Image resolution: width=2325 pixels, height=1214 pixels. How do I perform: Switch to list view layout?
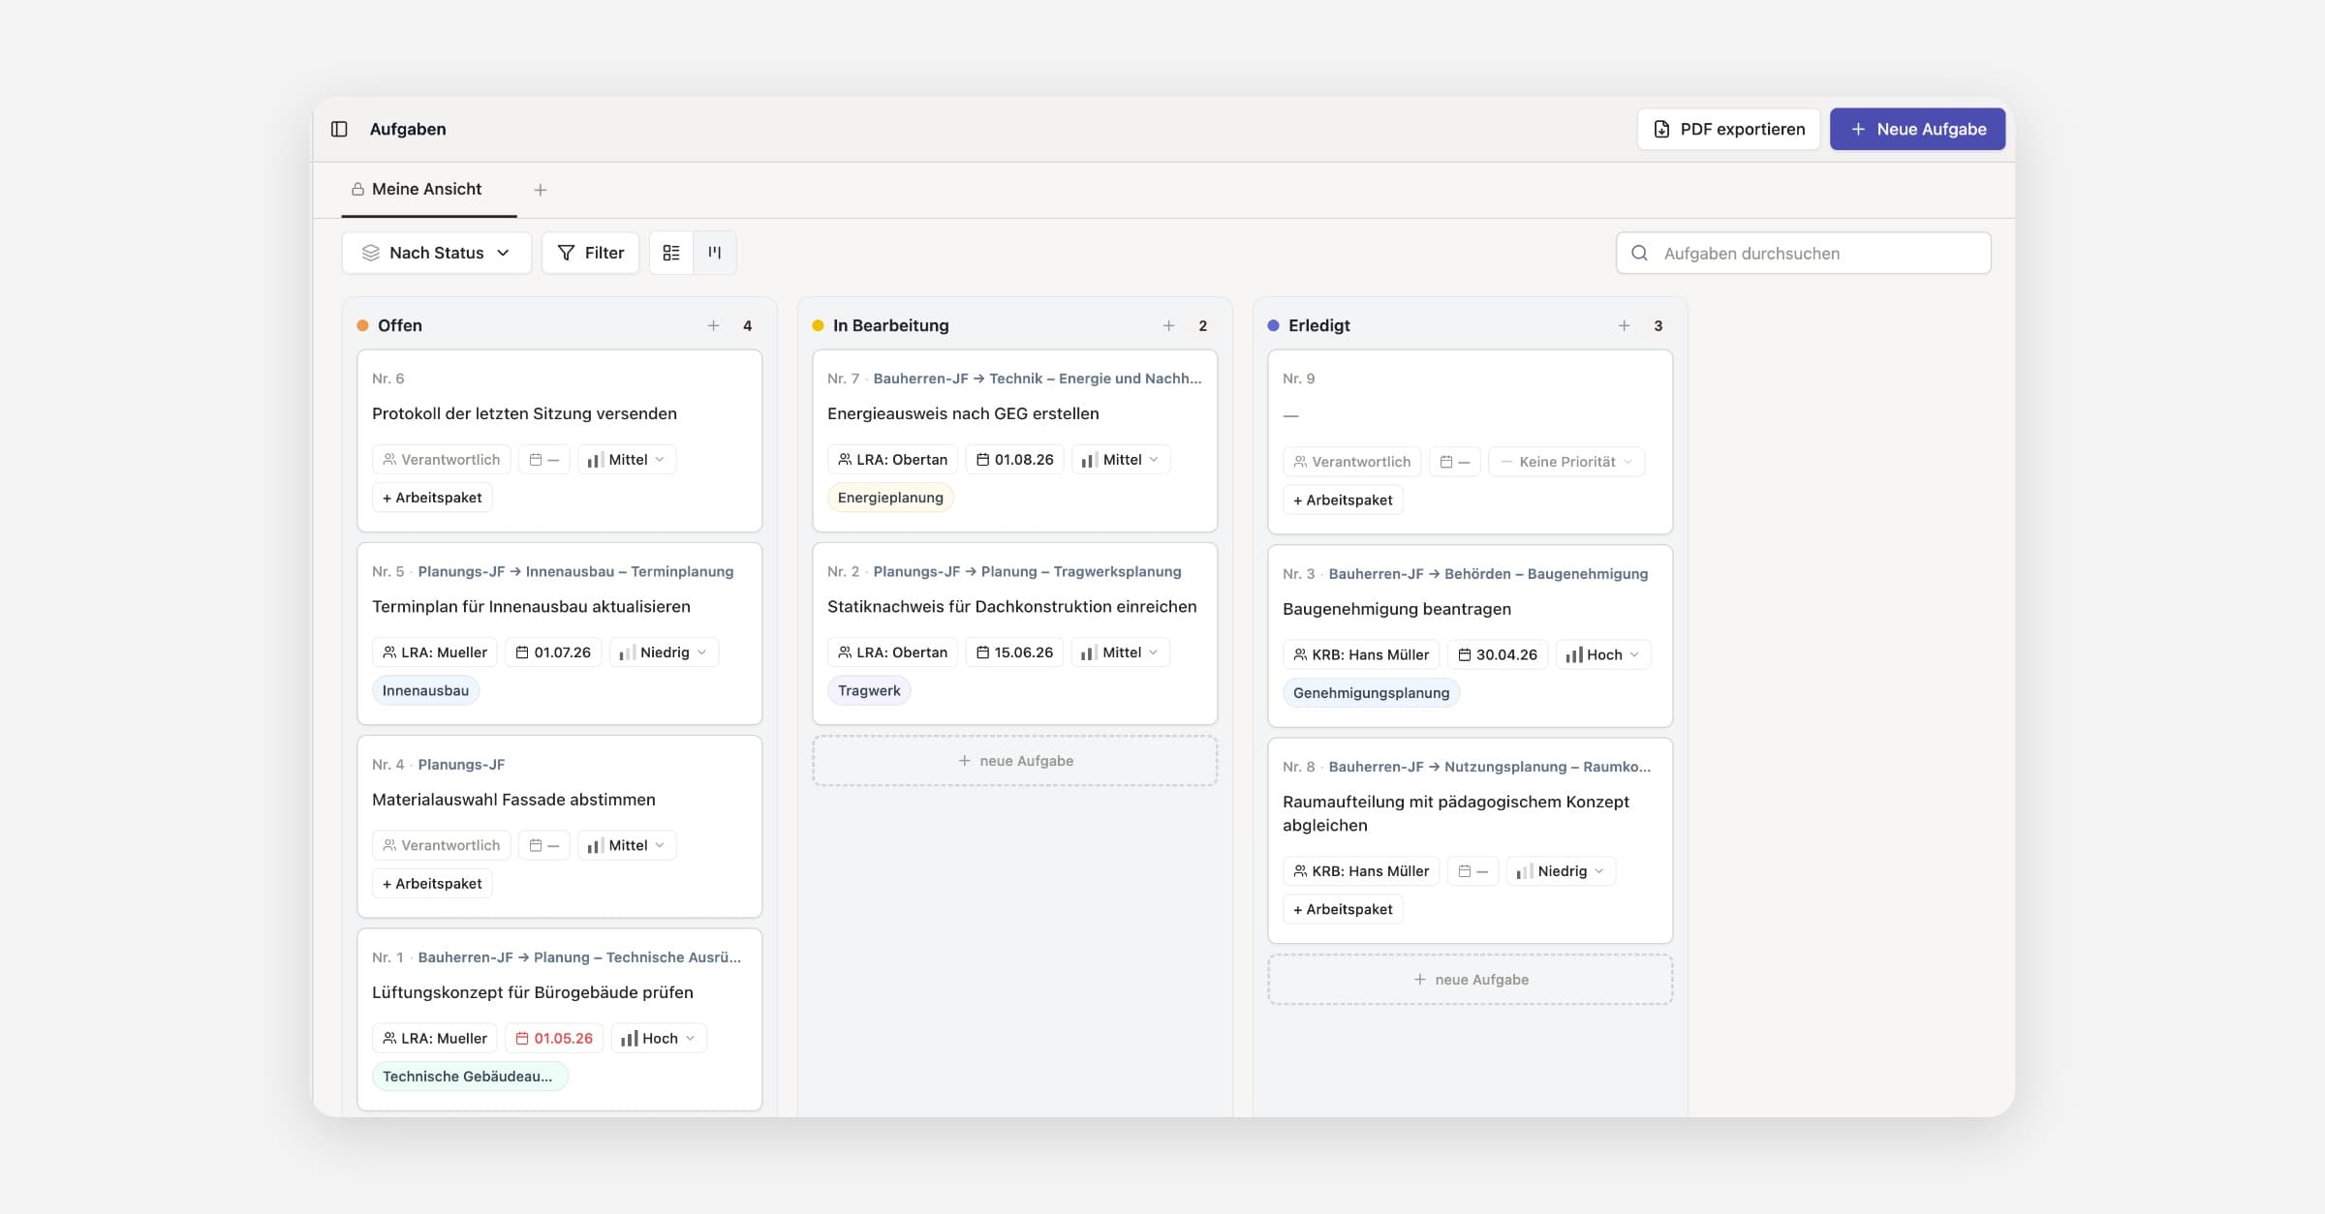coord(670,253)
